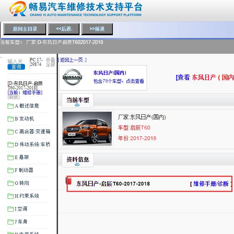Click the D-东风日产-启辰 T60-2017-2018 sidebar title

pyautogui.click(x=25, y=86)
